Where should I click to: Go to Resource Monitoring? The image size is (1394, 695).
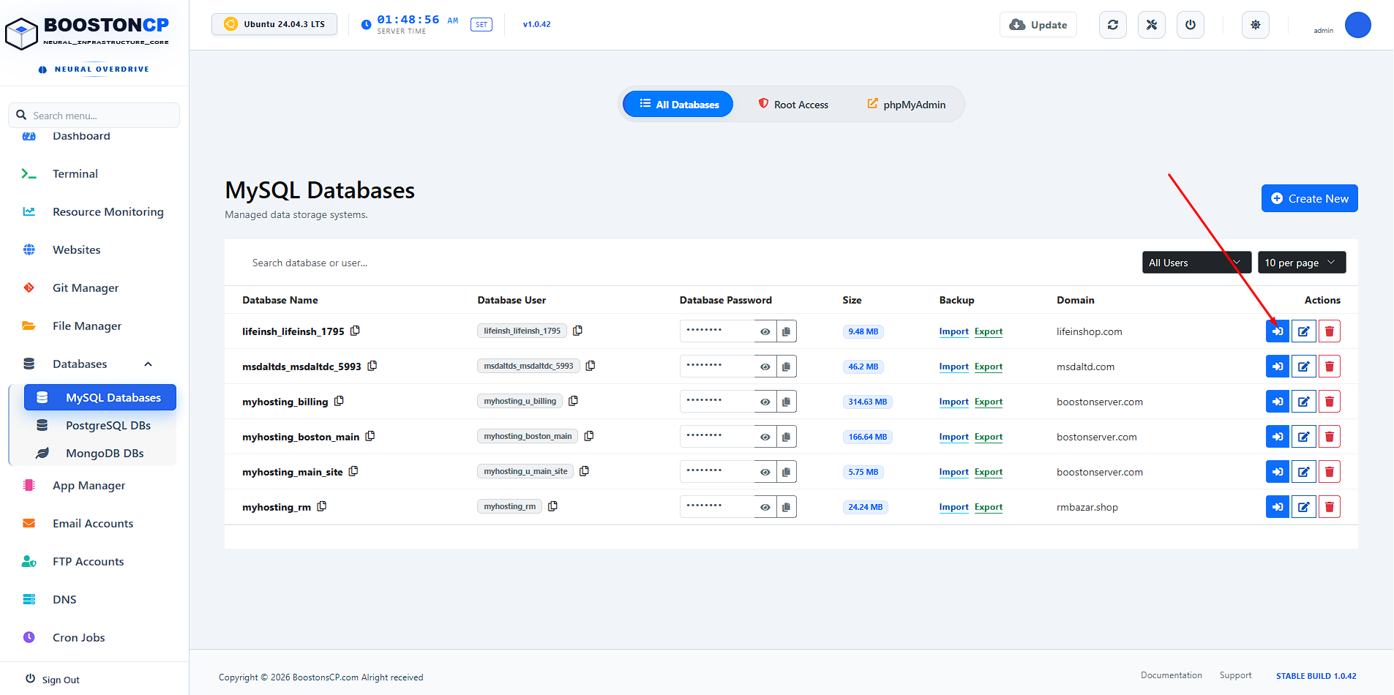[x=108, y=211]
